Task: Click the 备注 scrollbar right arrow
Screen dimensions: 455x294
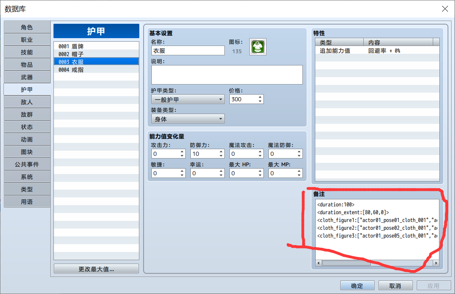Action: click(436, 263)
